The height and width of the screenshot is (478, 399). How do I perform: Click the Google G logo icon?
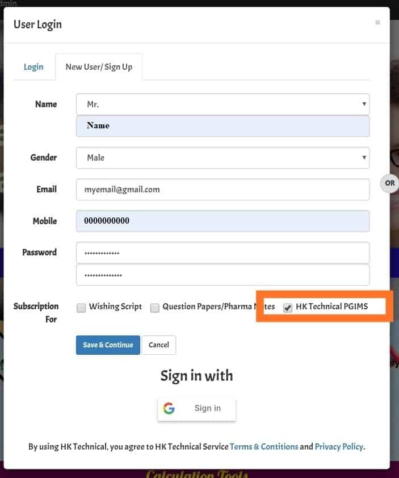(x=169, y=408)
